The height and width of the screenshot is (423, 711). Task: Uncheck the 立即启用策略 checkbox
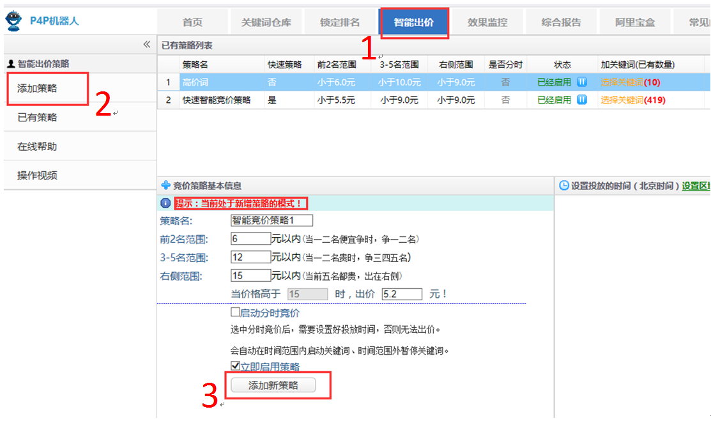[235, 366]
